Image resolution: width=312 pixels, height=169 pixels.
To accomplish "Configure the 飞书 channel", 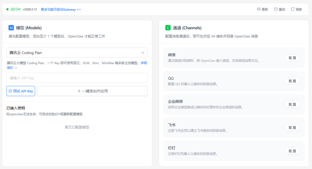I will (x=292, y=127).
